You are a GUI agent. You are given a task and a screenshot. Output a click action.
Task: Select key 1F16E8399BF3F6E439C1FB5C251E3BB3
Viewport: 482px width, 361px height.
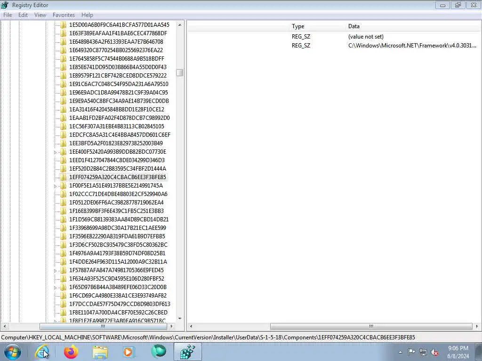click(116, 211)
